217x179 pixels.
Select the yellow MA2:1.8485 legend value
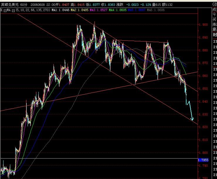pyautogui.click(x=79, y=10)
